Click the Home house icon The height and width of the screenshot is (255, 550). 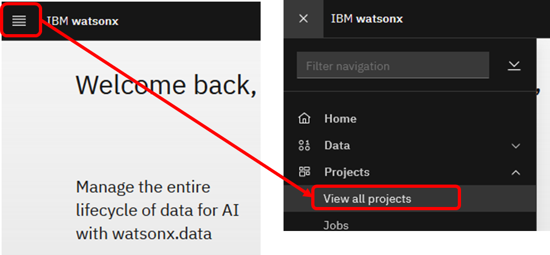[304, 118]
